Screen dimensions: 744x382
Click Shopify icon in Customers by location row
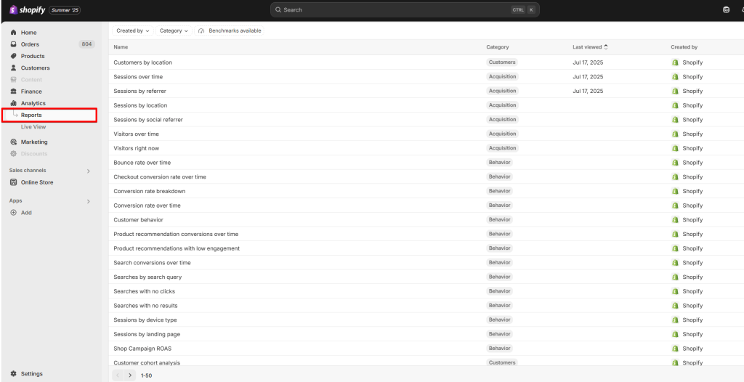(x=675, y=62)
